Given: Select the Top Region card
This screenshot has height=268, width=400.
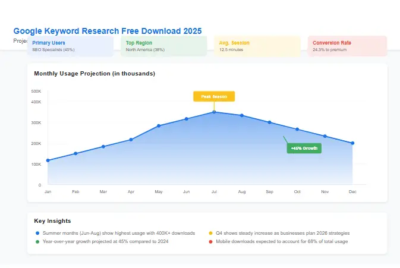Looking at the screenshot, I should click(163, 46).
